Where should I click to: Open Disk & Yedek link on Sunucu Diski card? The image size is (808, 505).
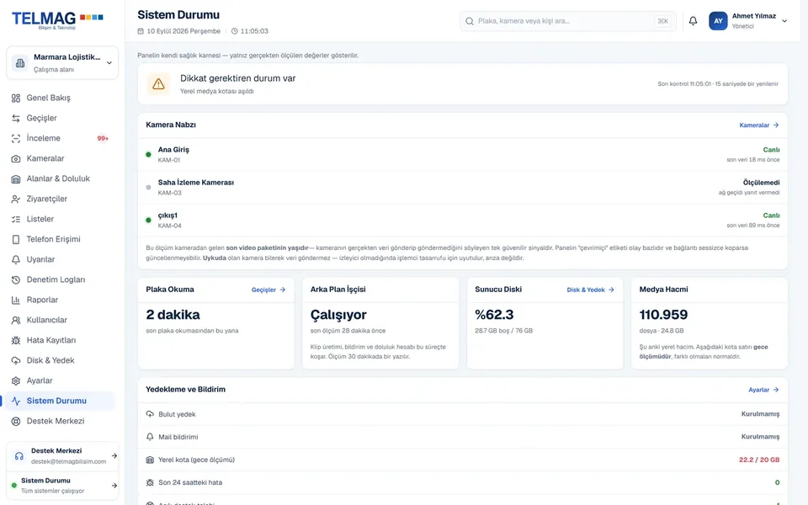(x=591, y=290)
